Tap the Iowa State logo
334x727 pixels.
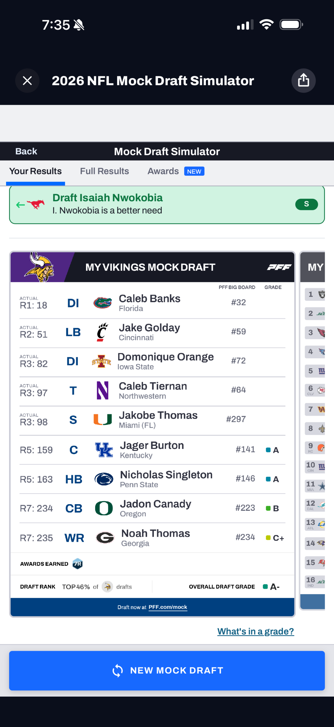101,361
